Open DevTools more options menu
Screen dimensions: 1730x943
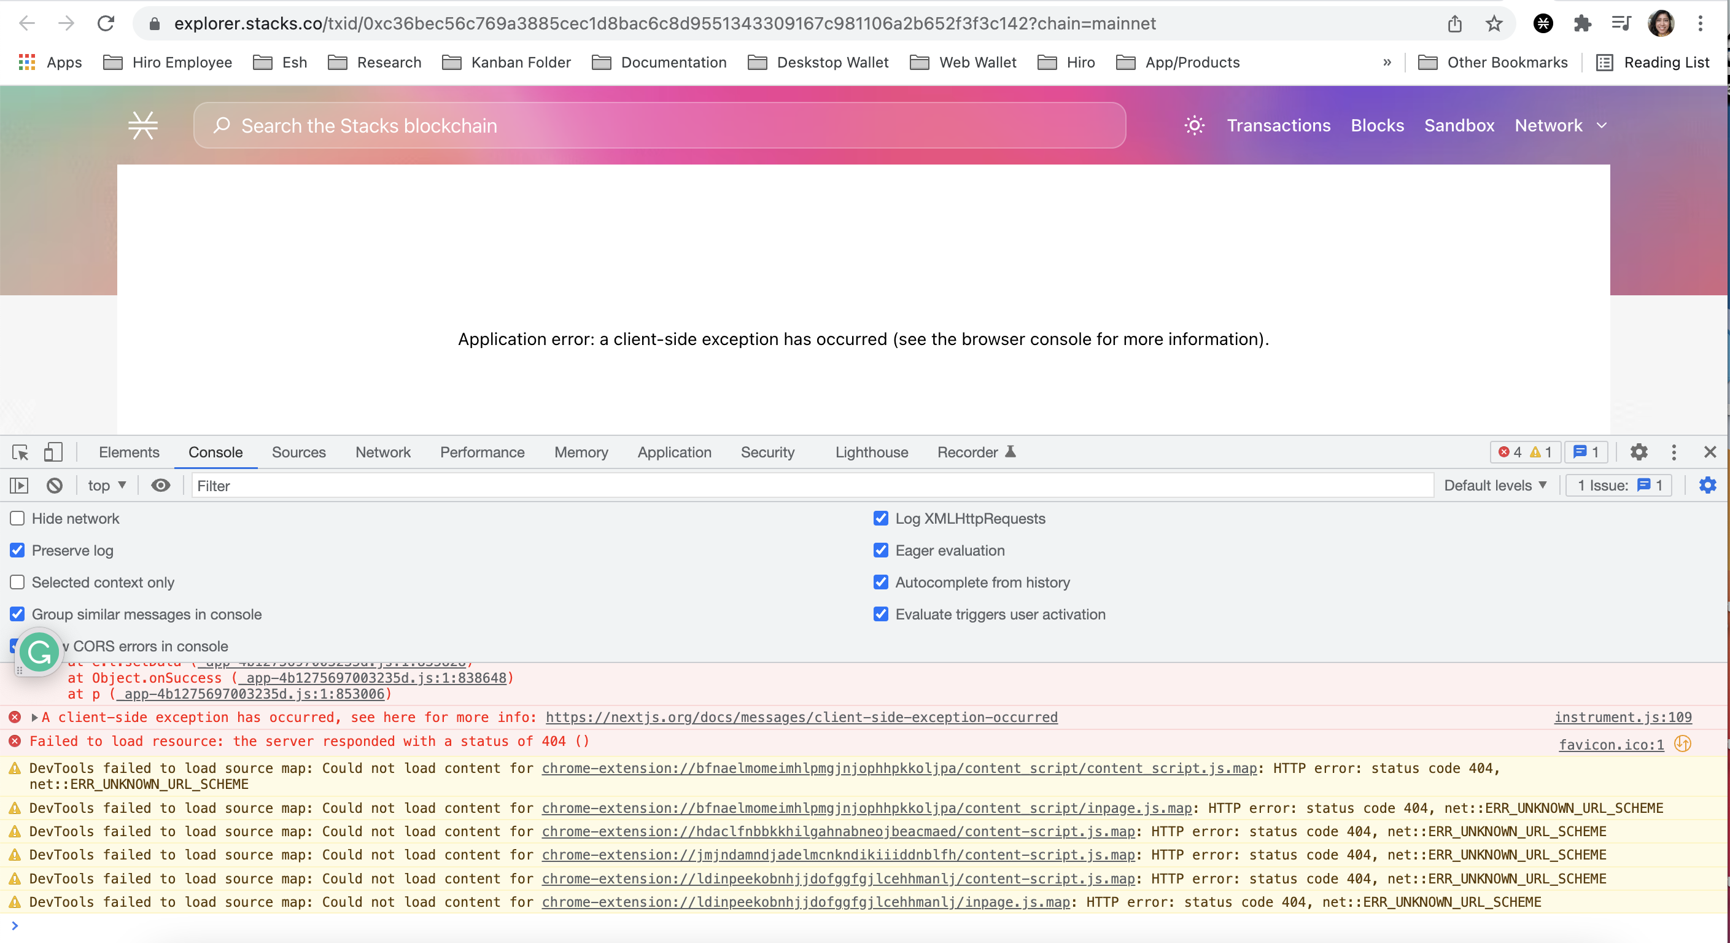point(1674,452)
